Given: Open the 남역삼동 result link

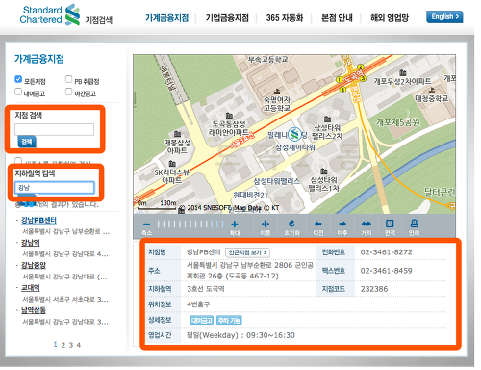Looking at the screenshot, I should (34, 310).
